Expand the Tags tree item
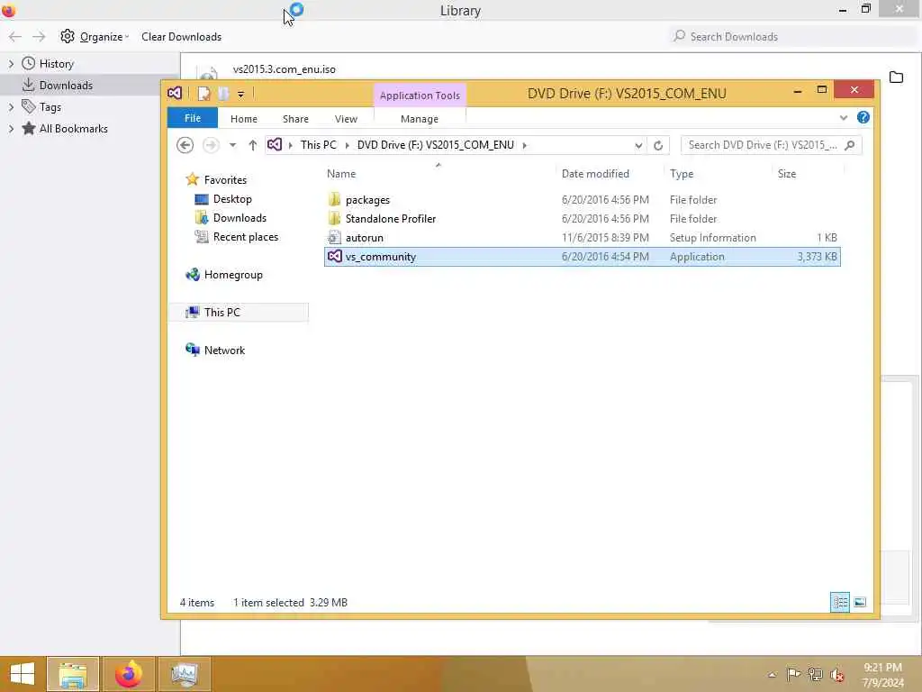The image size is (922, 692). pyautogui.click(x=11, y=107)
